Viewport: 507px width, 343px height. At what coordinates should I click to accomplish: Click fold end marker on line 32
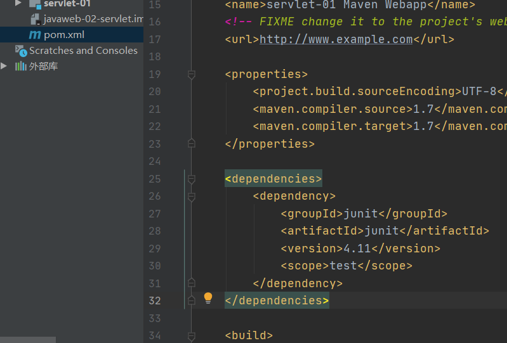192,300
